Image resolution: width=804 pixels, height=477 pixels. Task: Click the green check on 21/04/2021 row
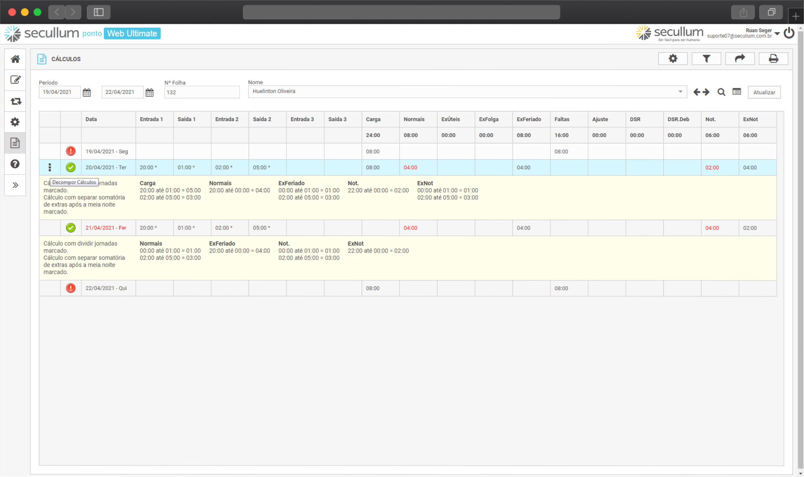(x=71, y=228)
